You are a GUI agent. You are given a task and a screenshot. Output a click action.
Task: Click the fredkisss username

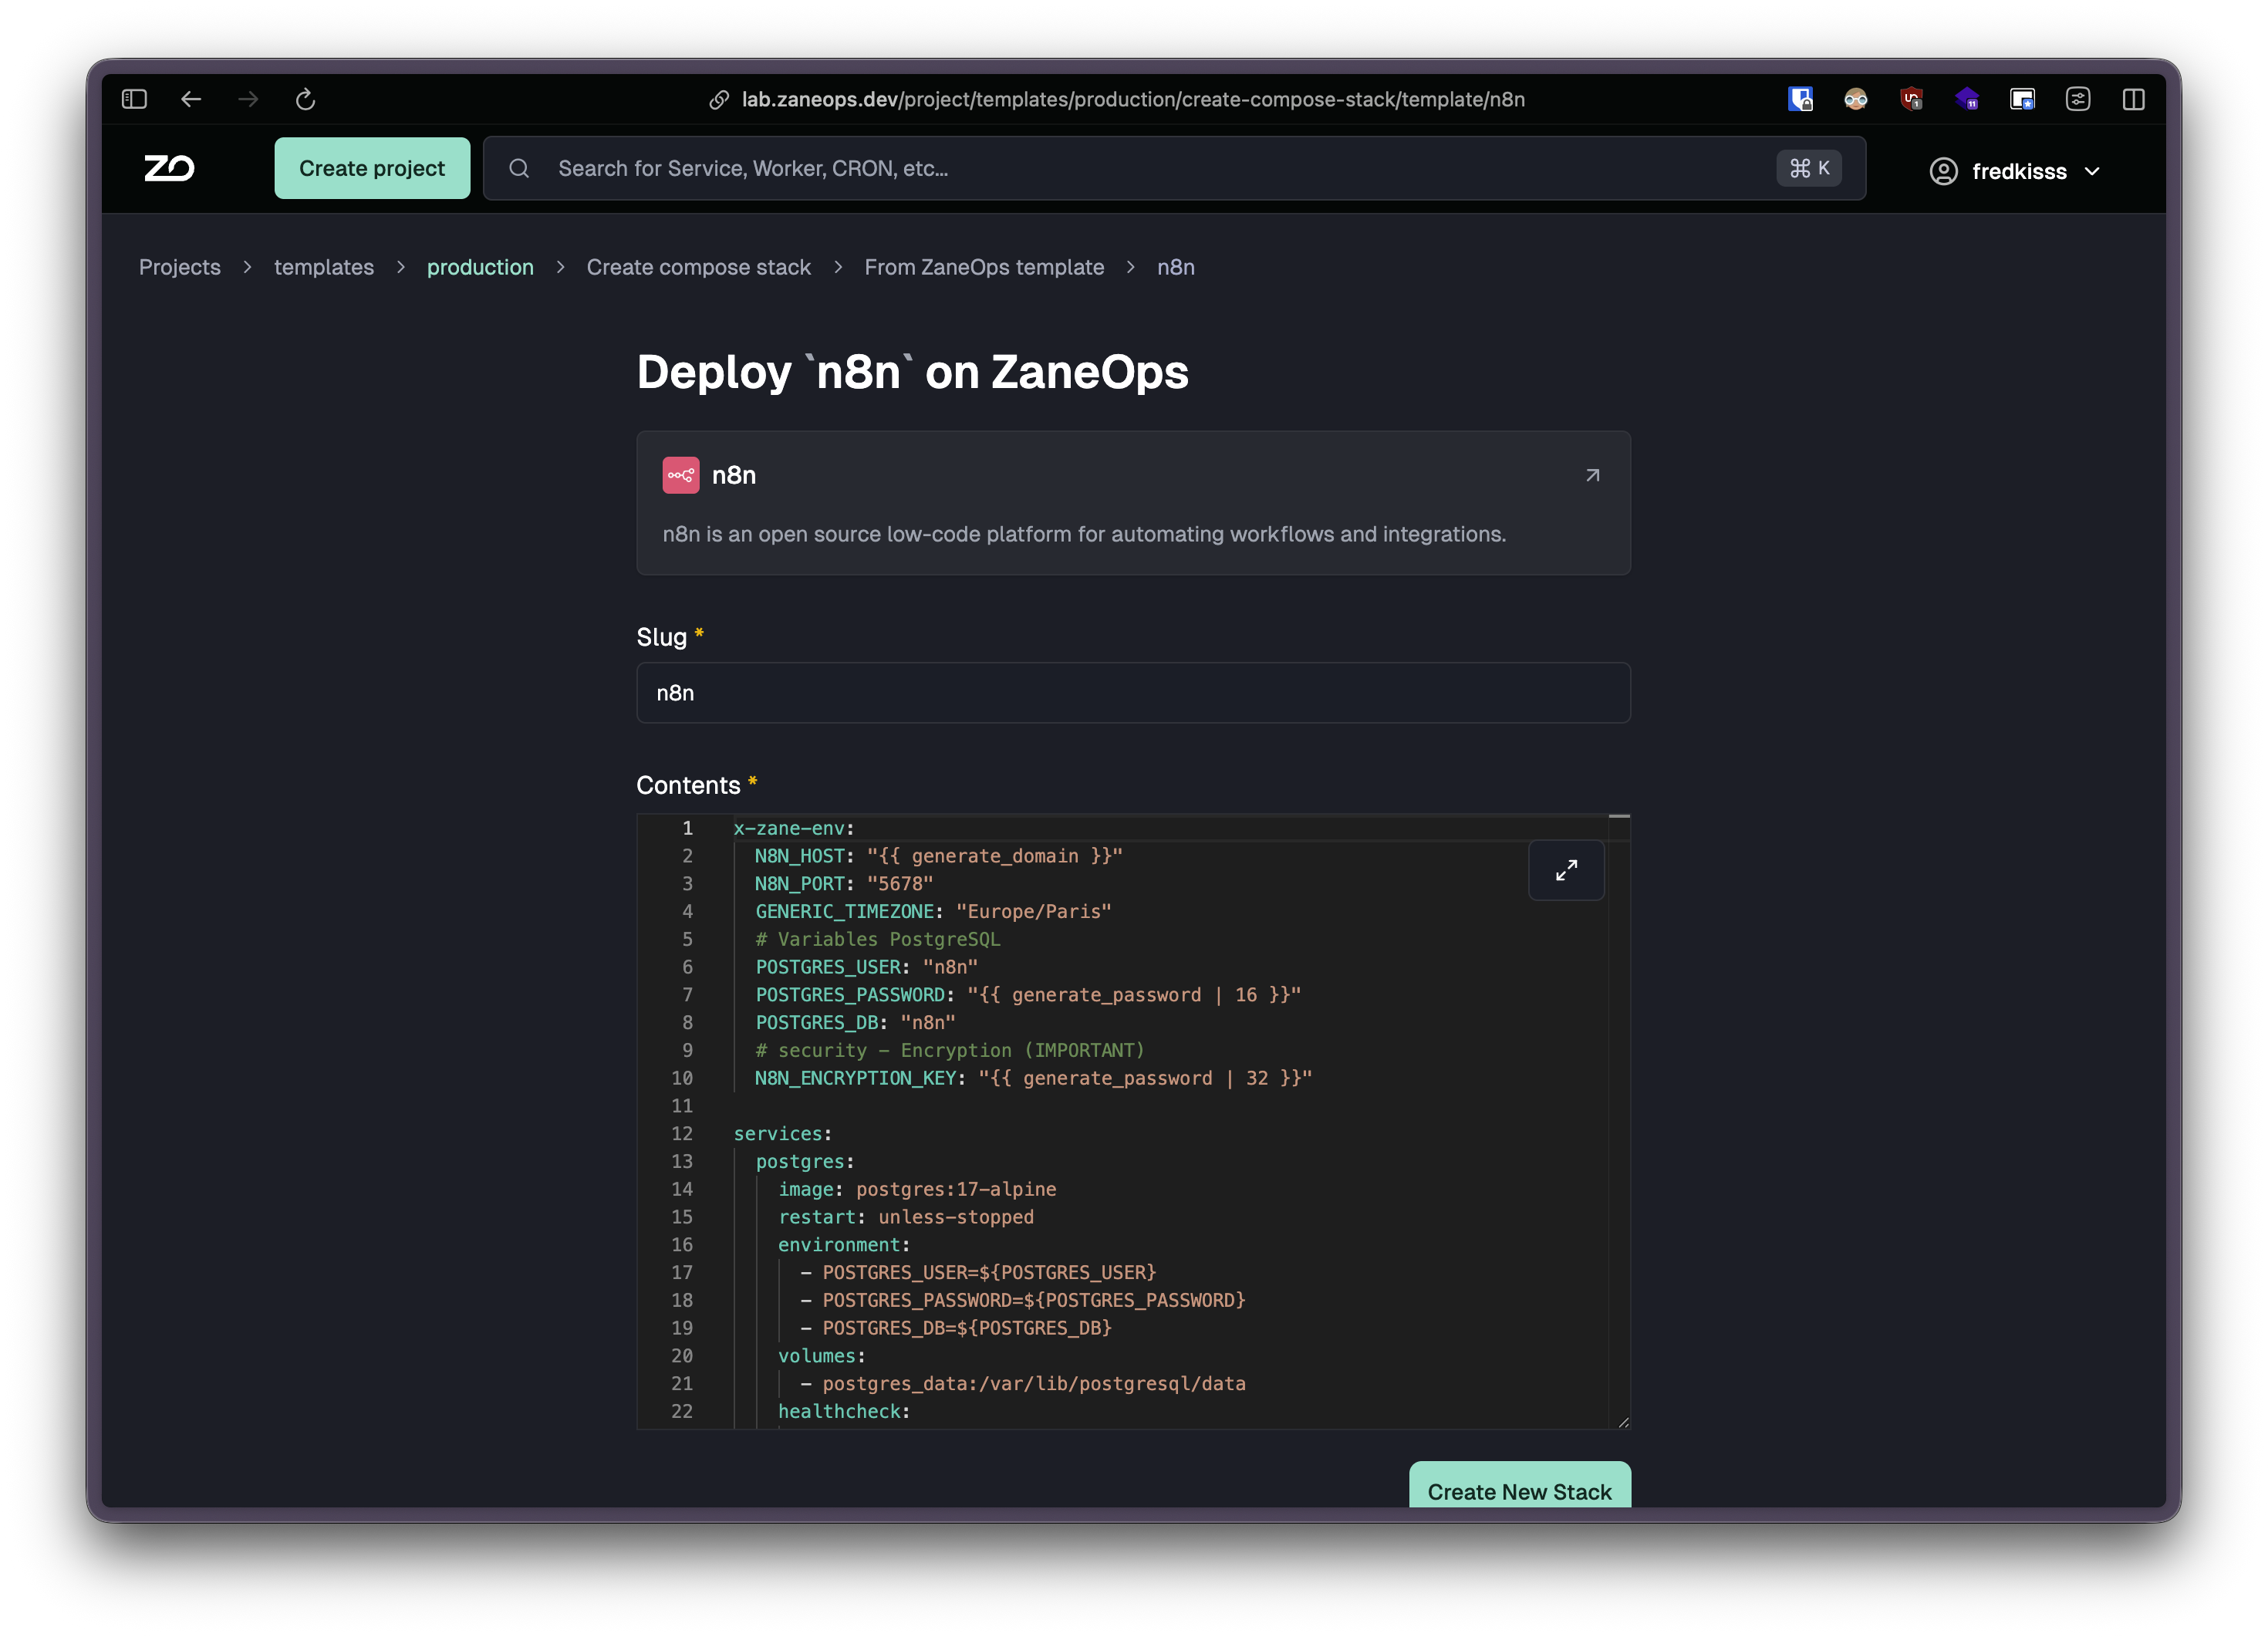coord(2019,171)
